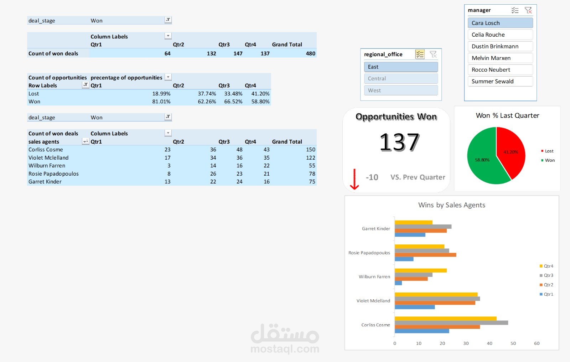Image resolution: width=570 pixels, height=362 pixels.
Task: Click the Qtr3 legend entry in bar chart
Action: click(546, 275)
